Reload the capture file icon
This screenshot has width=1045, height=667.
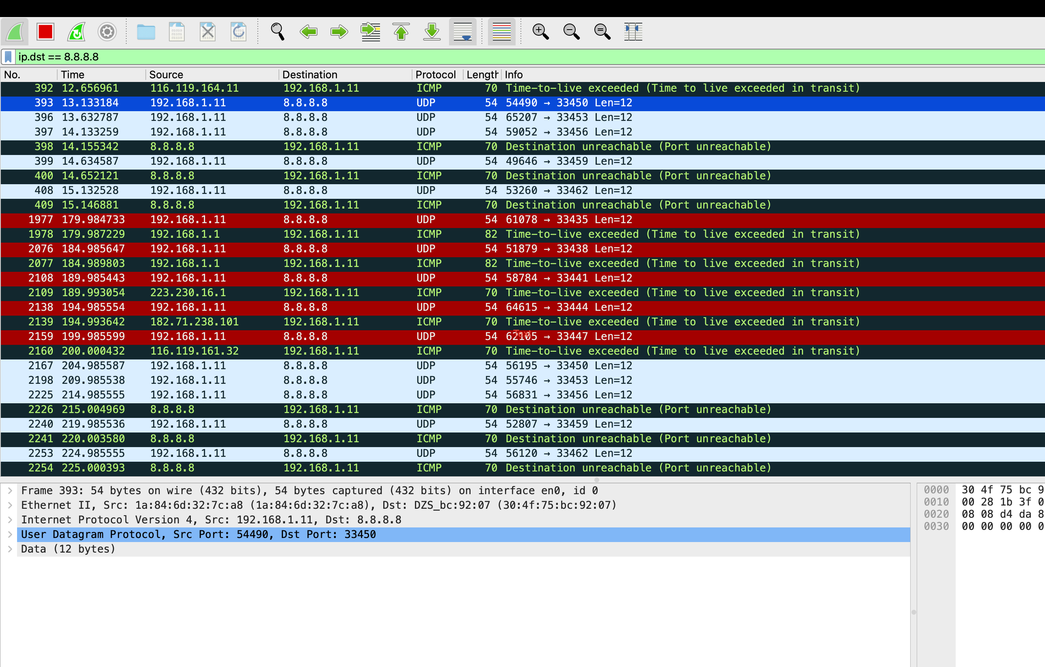tap(238, 32)
